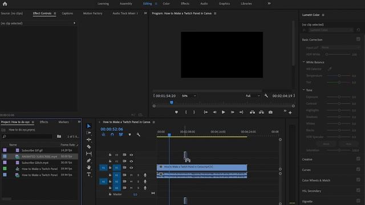Select the Track Select Forward tool

coord(89,133)
